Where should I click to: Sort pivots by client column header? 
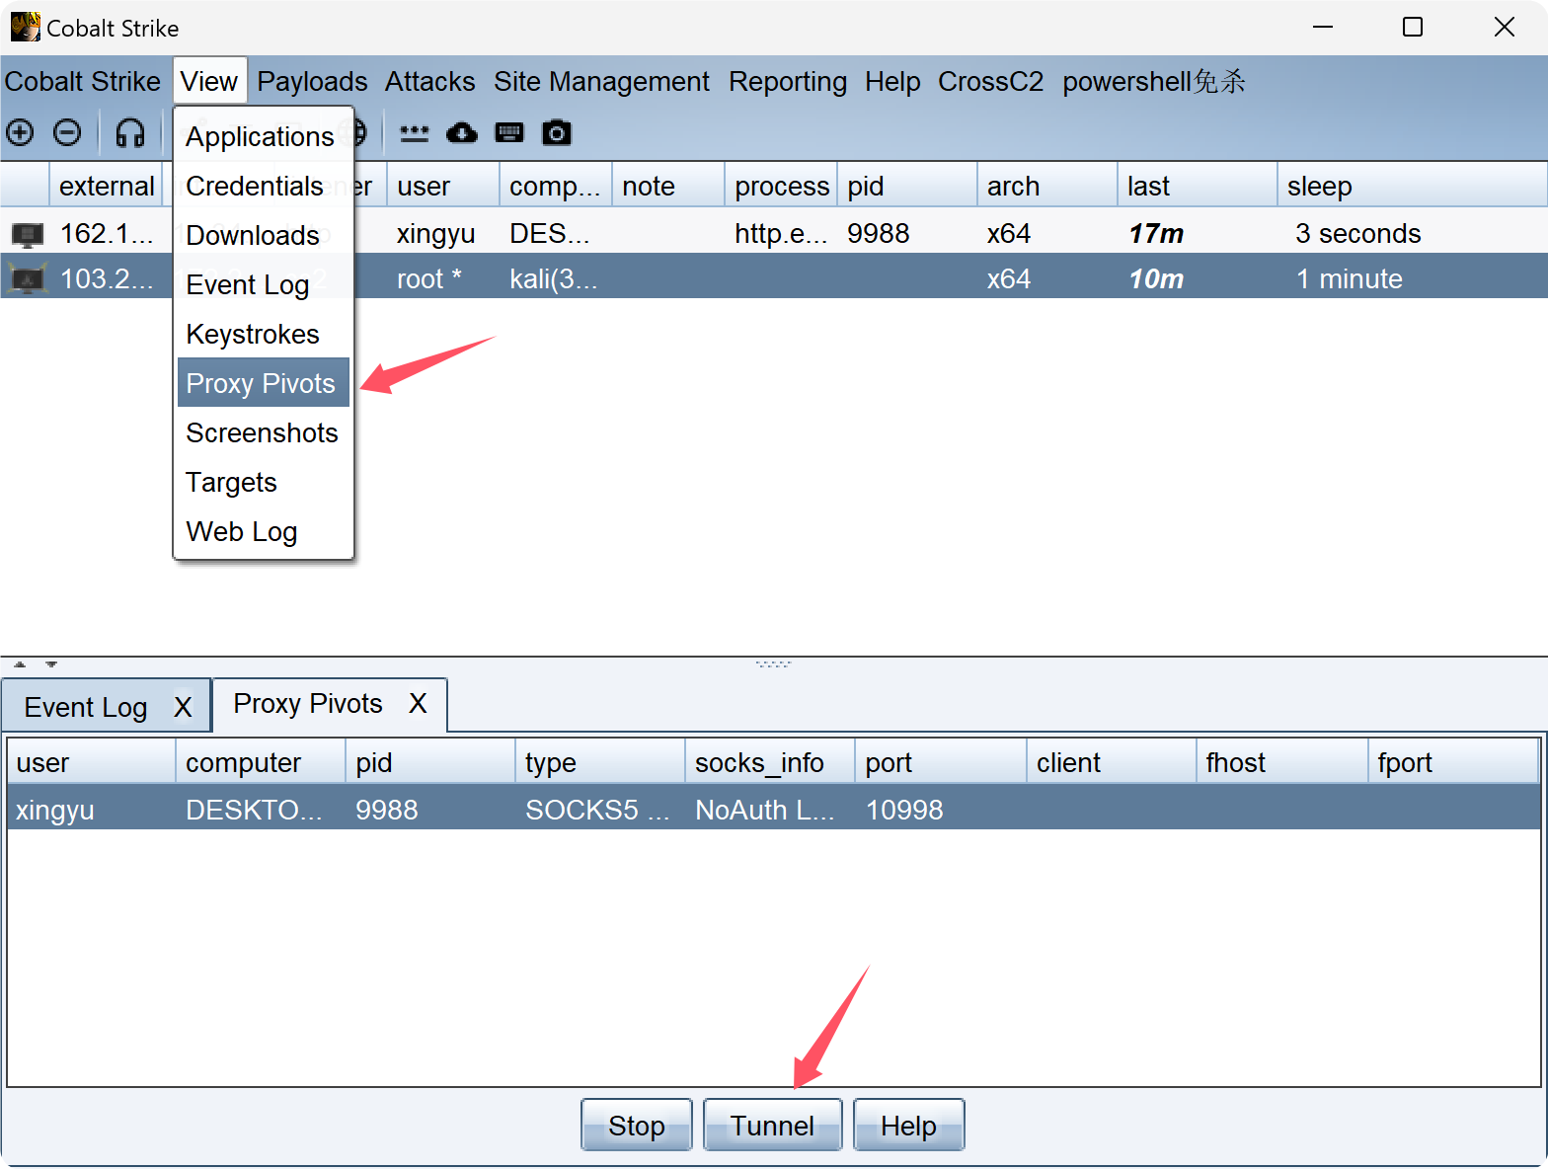[x=1112, y=762]
